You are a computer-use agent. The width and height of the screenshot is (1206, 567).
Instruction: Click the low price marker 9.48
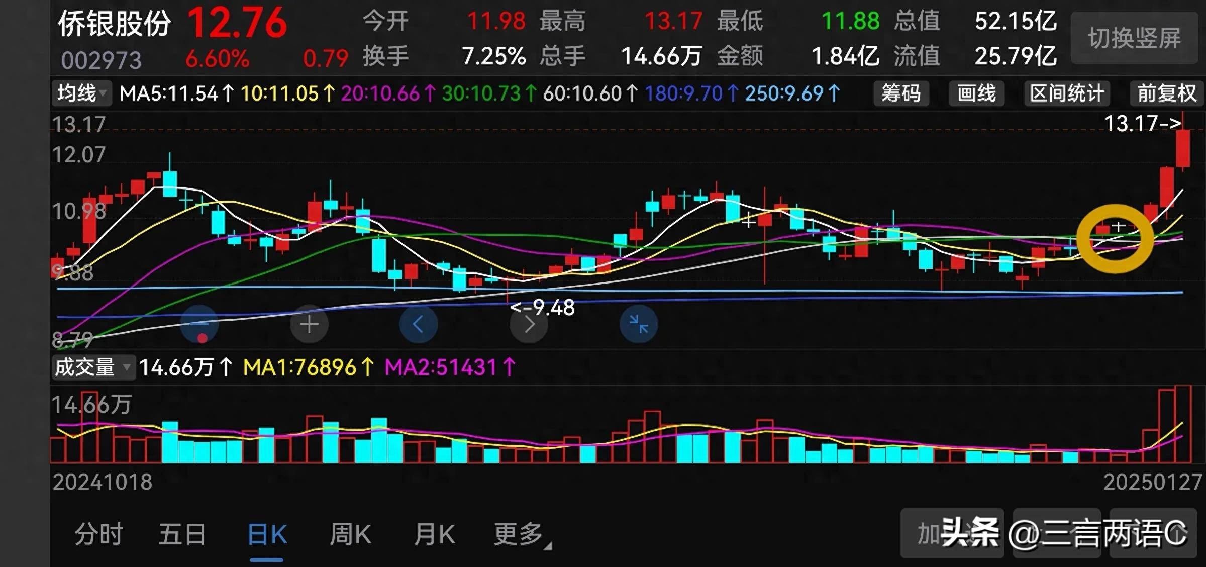(543, 308)
